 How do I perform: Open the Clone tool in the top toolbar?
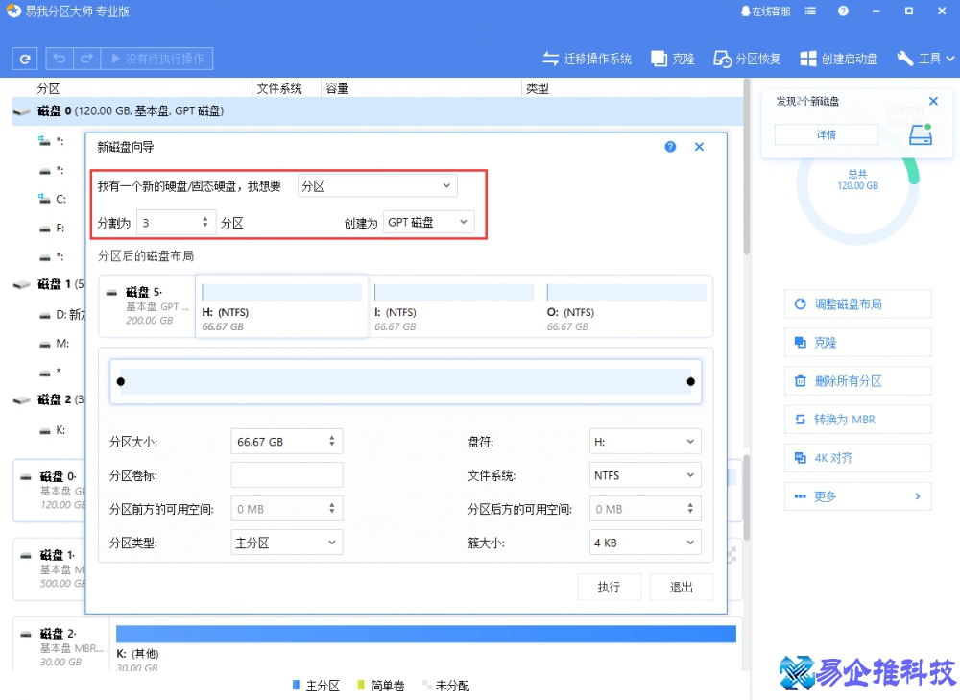pyautogui.click(x=672, y=58)
